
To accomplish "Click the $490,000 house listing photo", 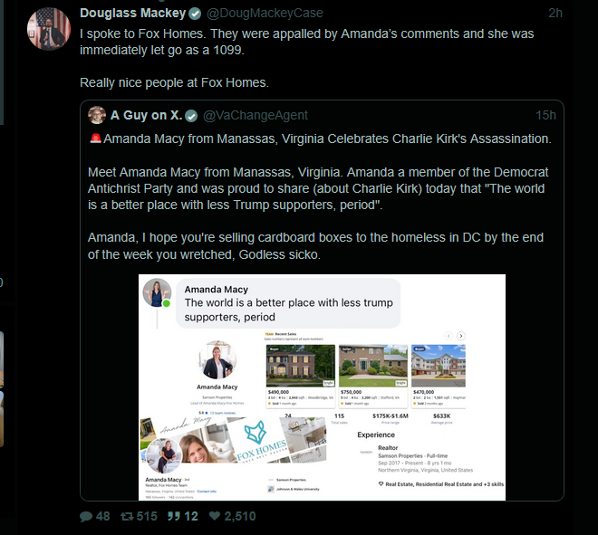I will click(301, 366).
